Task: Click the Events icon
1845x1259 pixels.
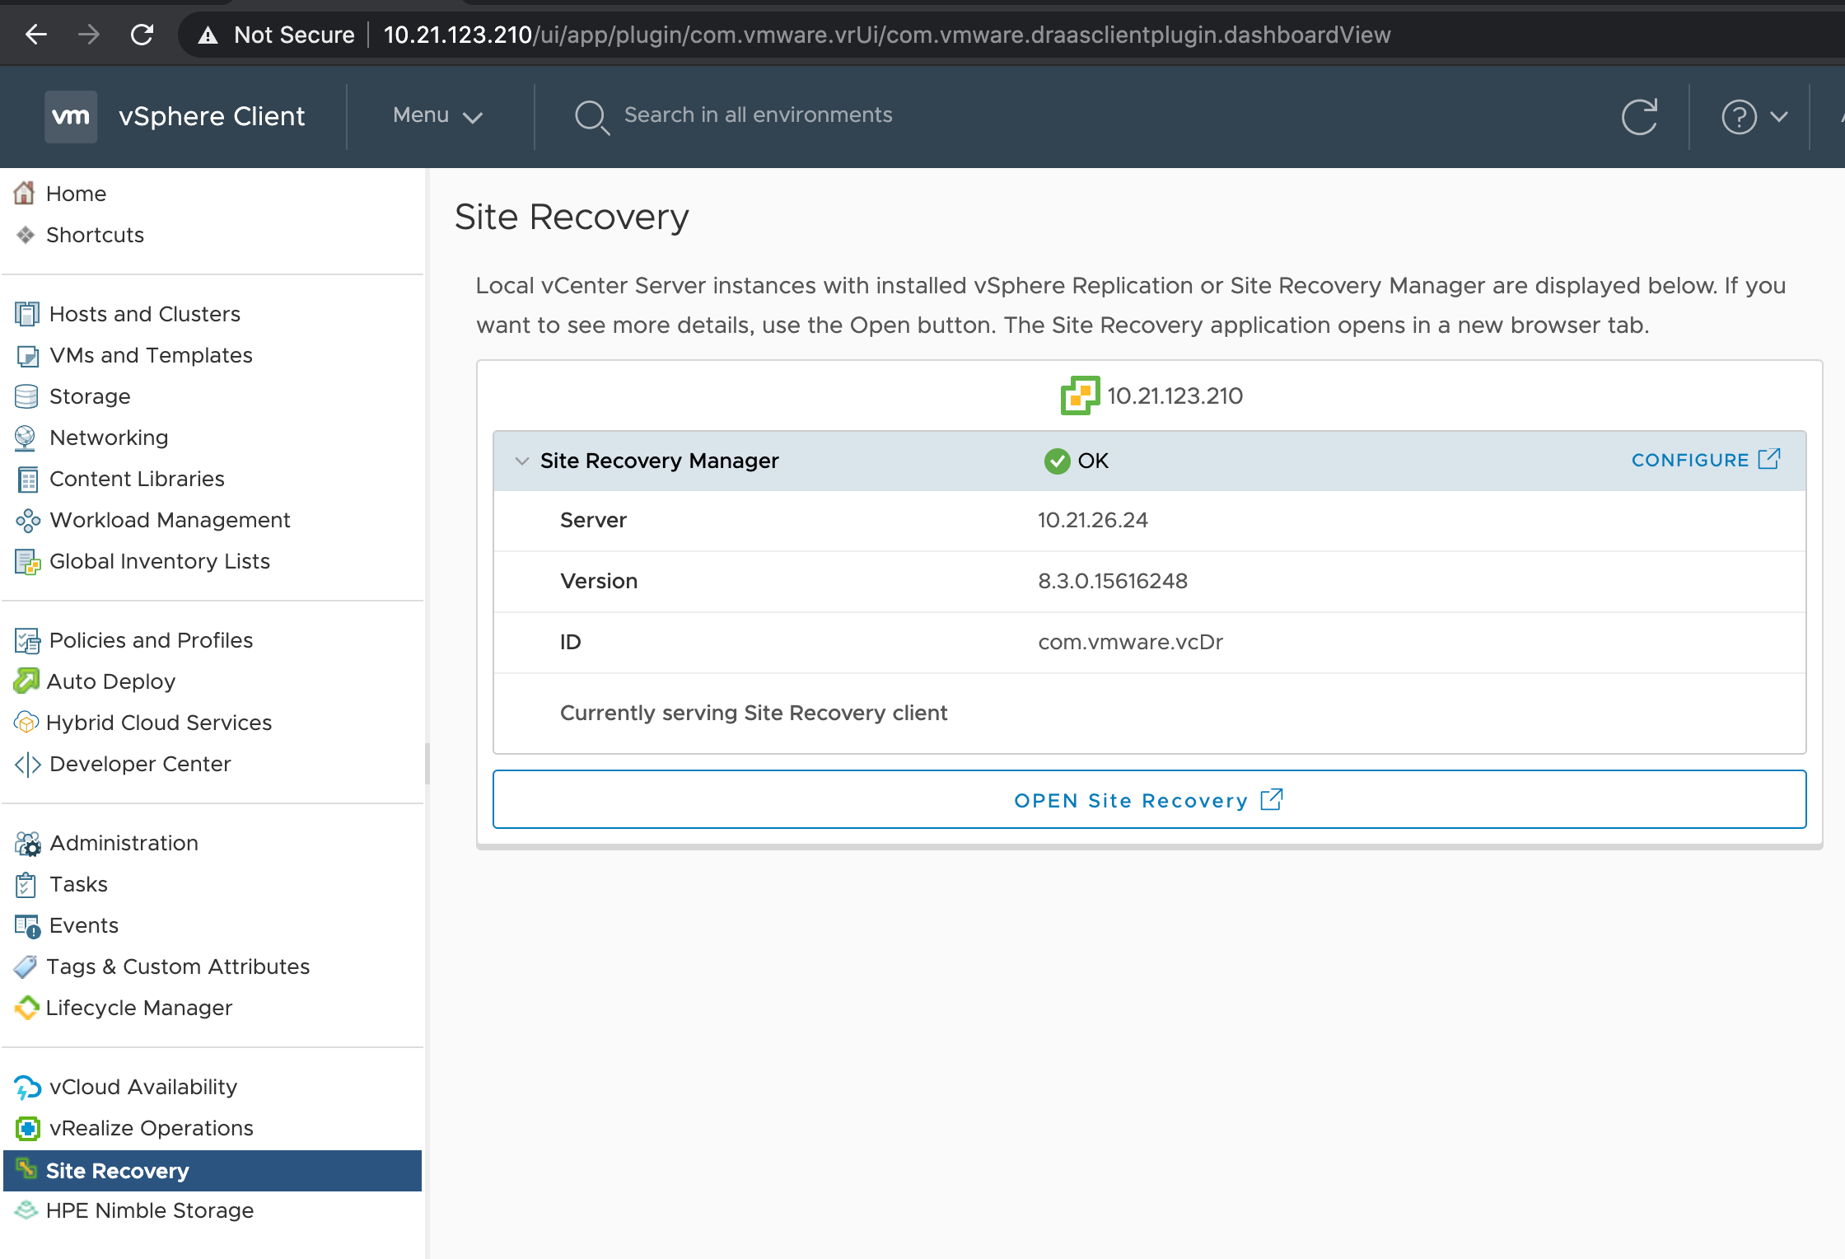Action: (27, 926)
